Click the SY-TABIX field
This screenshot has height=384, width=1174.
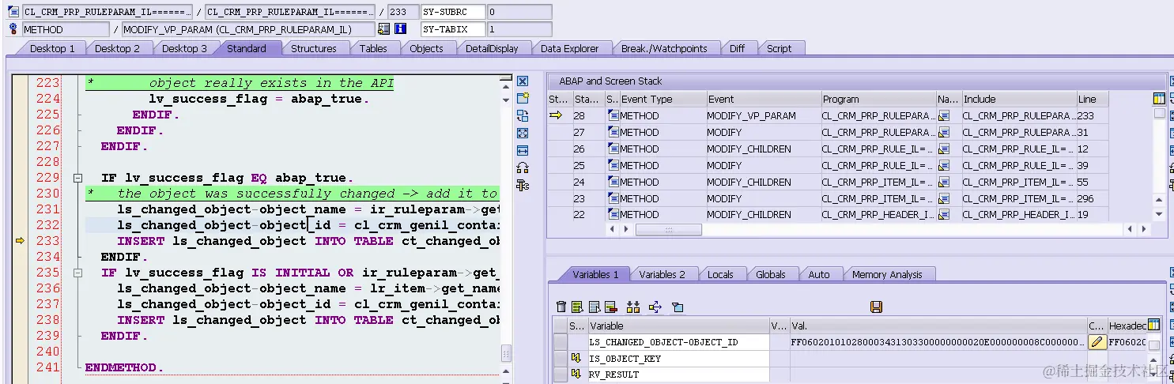click(x=453, y=29)
